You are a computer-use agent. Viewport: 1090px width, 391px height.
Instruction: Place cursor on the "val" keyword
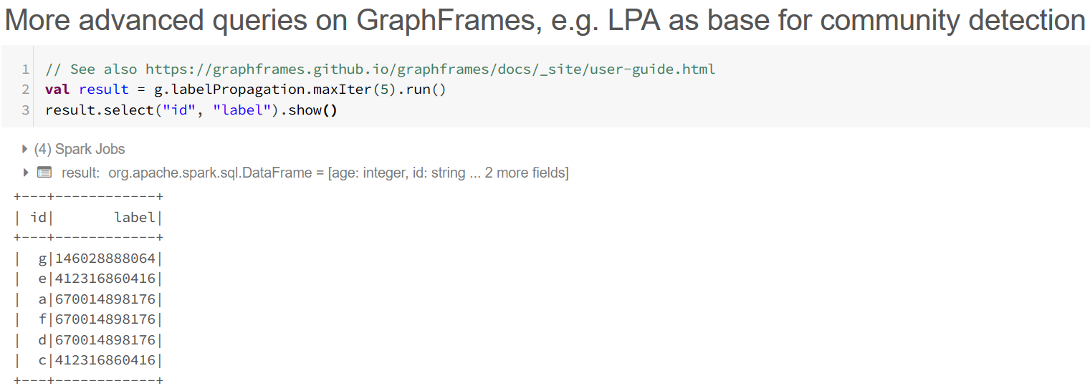tap(57, 90)
